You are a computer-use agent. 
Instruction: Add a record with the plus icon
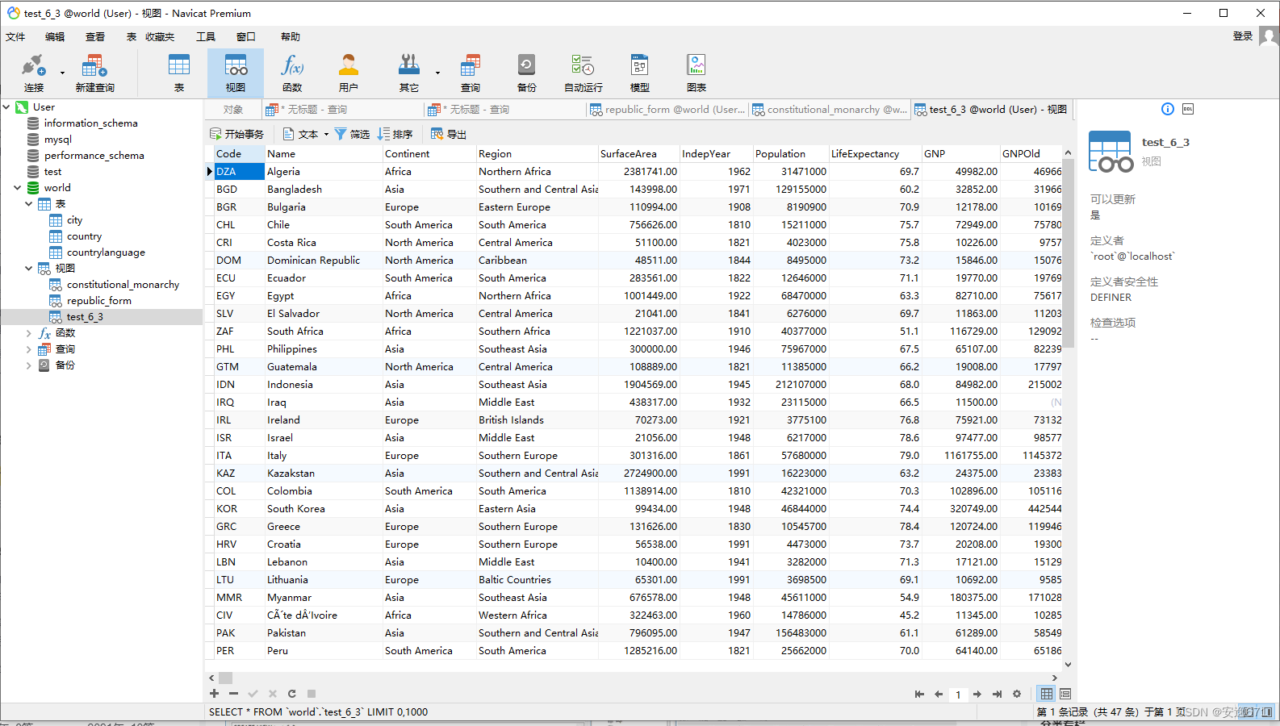click(x=214, y=694)
